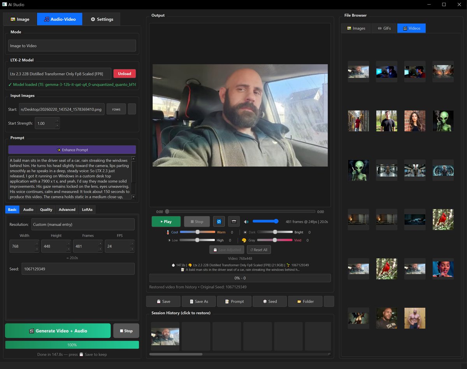This screenshot has height=369, width=467.
Task: Click the Seed input field
Action: pyautogui.click(x=78, y=269)
